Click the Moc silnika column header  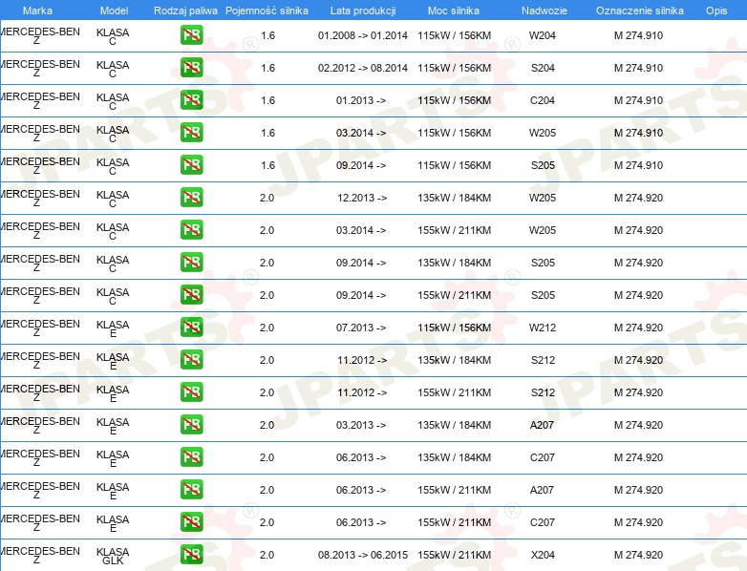pyautogui.click(x=454, y=11)
